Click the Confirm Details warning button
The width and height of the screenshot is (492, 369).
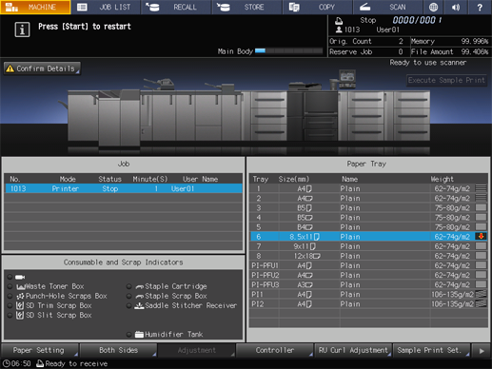[x=42, y=68]
